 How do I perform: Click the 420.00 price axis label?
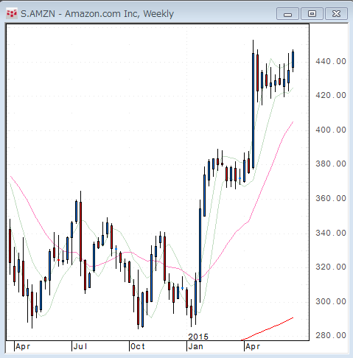[x=331, y=95]
